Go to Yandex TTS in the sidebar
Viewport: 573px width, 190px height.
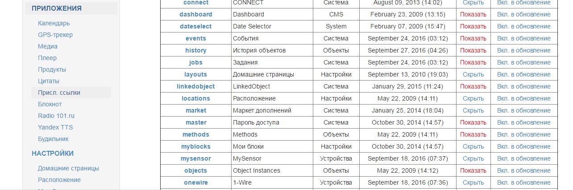tap(55, 127)
